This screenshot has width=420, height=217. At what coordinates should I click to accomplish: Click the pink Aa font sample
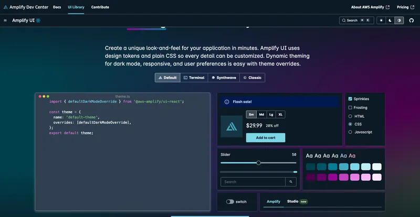(x=352, y=156)
